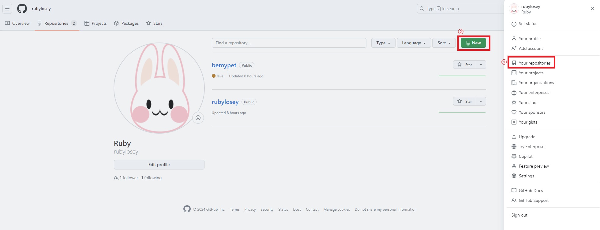Screen dimensions: 600x230
Task: Open the rubylosey repository link
Action: click(225, 102)
